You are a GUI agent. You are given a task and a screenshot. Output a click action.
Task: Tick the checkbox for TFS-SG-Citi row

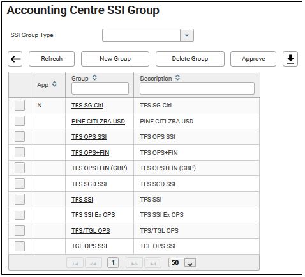(20, 105)
